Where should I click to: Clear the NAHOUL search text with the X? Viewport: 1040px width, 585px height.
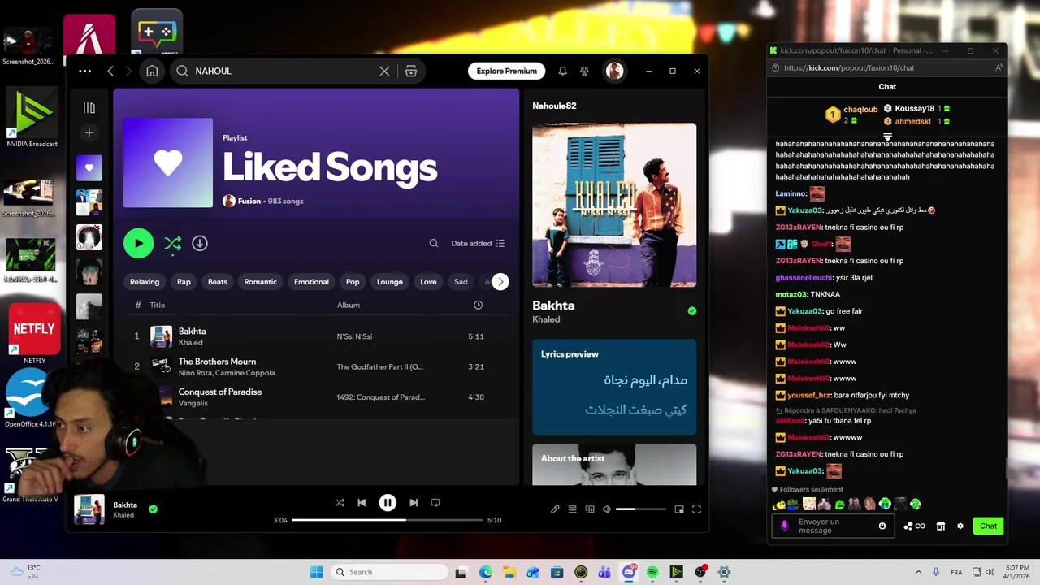click(x=384, y=71)
